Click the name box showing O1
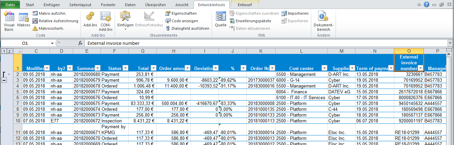This screenshot has width=454, height=145. (25, 43)
